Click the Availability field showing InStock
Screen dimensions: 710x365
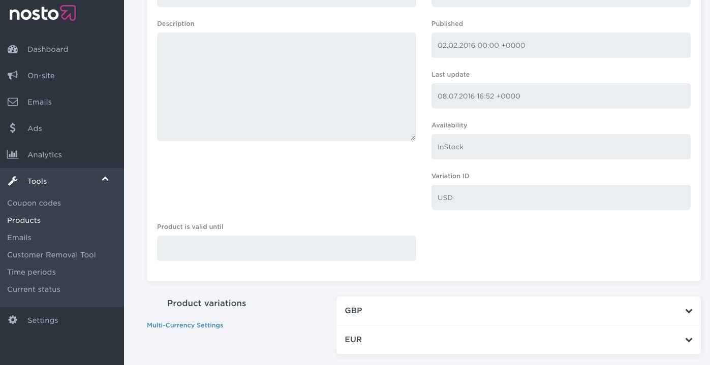point(561,147)
